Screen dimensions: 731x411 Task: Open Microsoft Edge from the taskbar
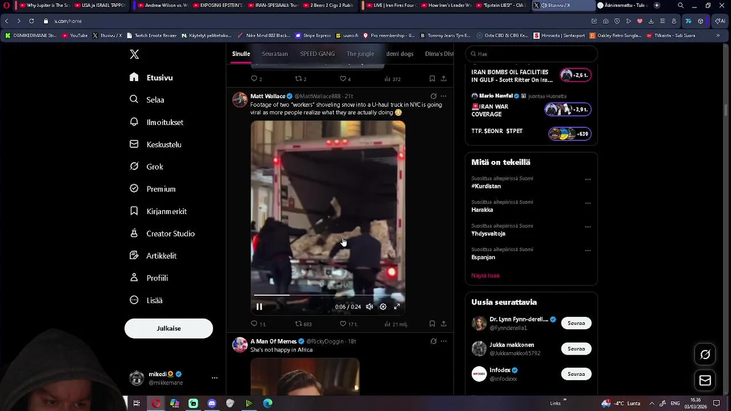tap(268, 404)
